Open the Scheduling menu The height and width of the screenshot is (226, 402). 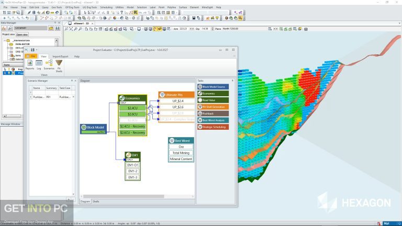tap(106, 7)
